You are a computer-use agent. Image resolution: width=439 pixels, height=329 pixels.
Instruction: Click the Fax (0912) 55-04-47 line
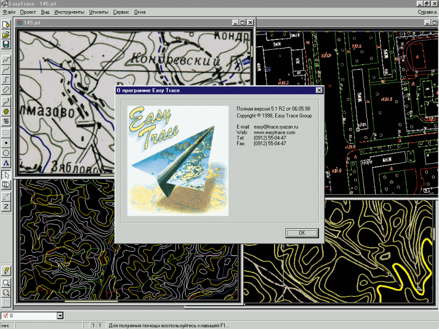coord(261,143)
